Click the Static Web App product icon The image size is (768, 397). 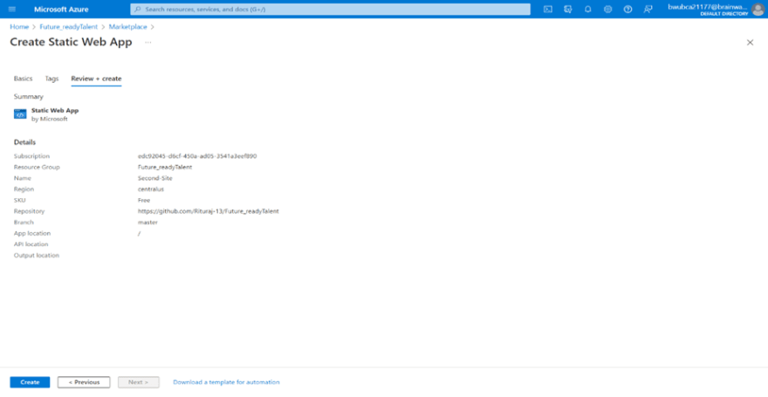click(x=20, y=114)
